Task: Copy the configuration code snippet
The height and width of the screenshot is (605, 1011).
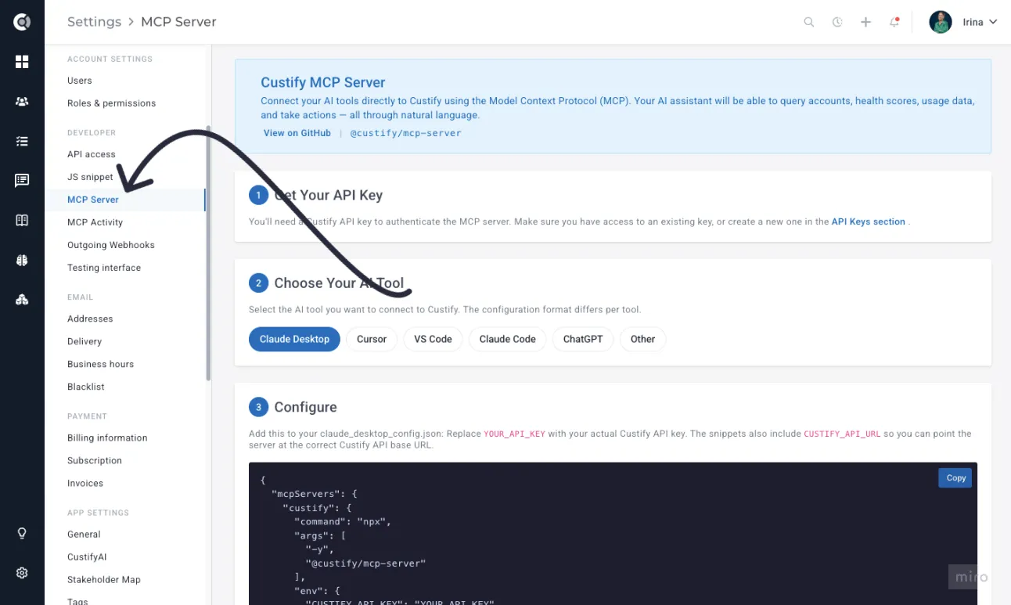Action: tap(955, 477)
